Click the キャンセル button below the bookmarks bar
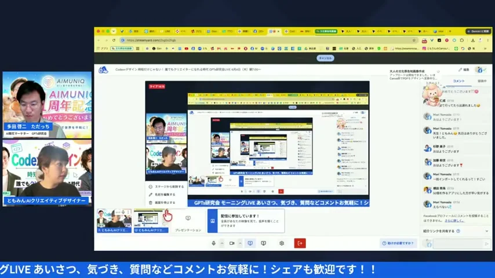This screenshot has height=278, width=495. [x=325, y=58]
